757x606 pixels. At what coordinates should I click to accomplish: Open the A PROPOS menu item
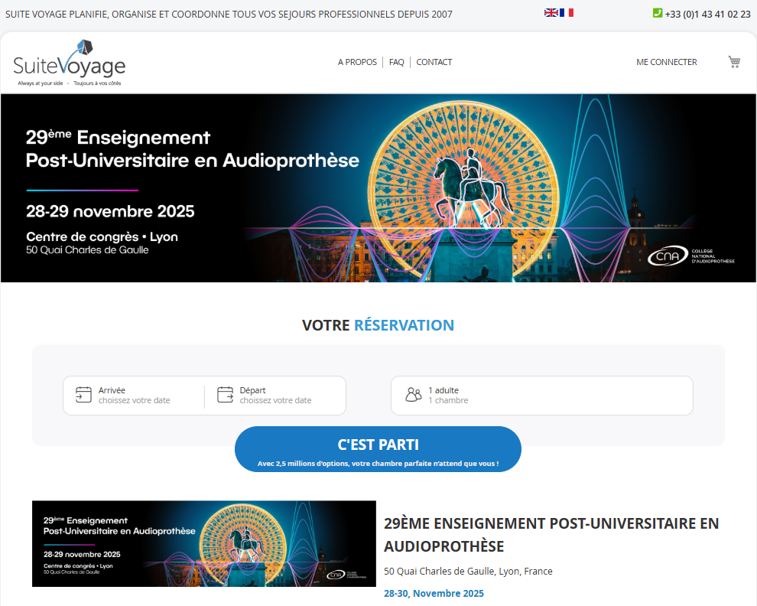[x=357, y=62]
